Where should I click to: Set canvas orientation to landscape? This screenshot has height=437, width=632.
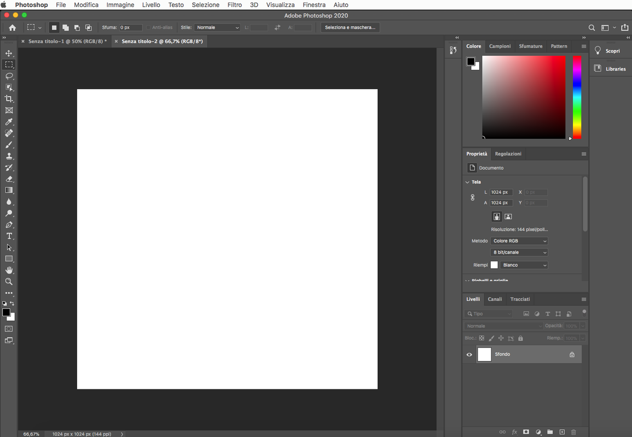508,216
